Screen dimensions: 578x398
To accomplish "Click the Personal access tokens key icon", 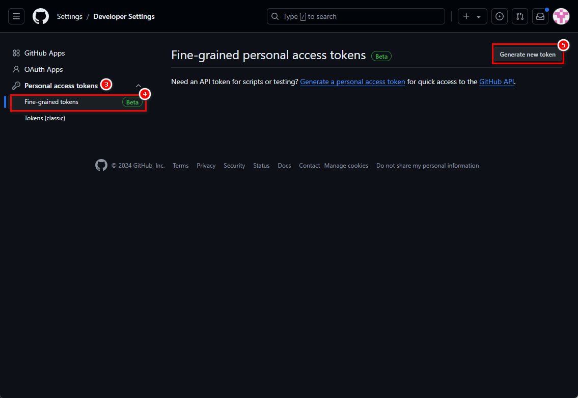I will click(x=16, y=86).
